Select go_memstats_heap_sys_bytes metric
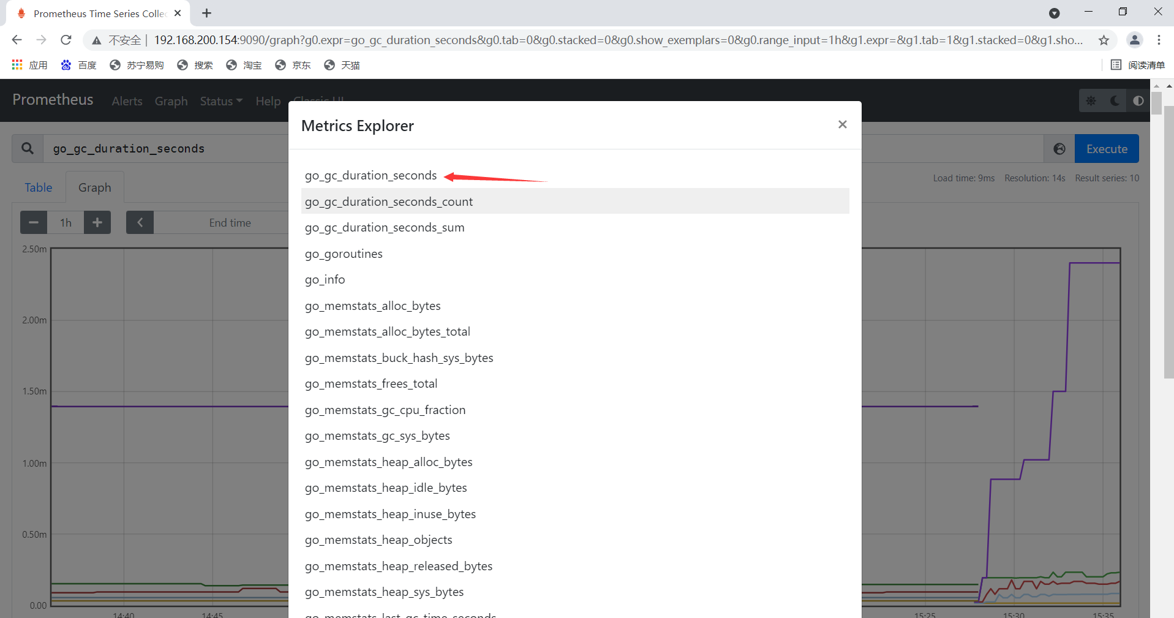 pyautogui.click(x=575, y=592)
